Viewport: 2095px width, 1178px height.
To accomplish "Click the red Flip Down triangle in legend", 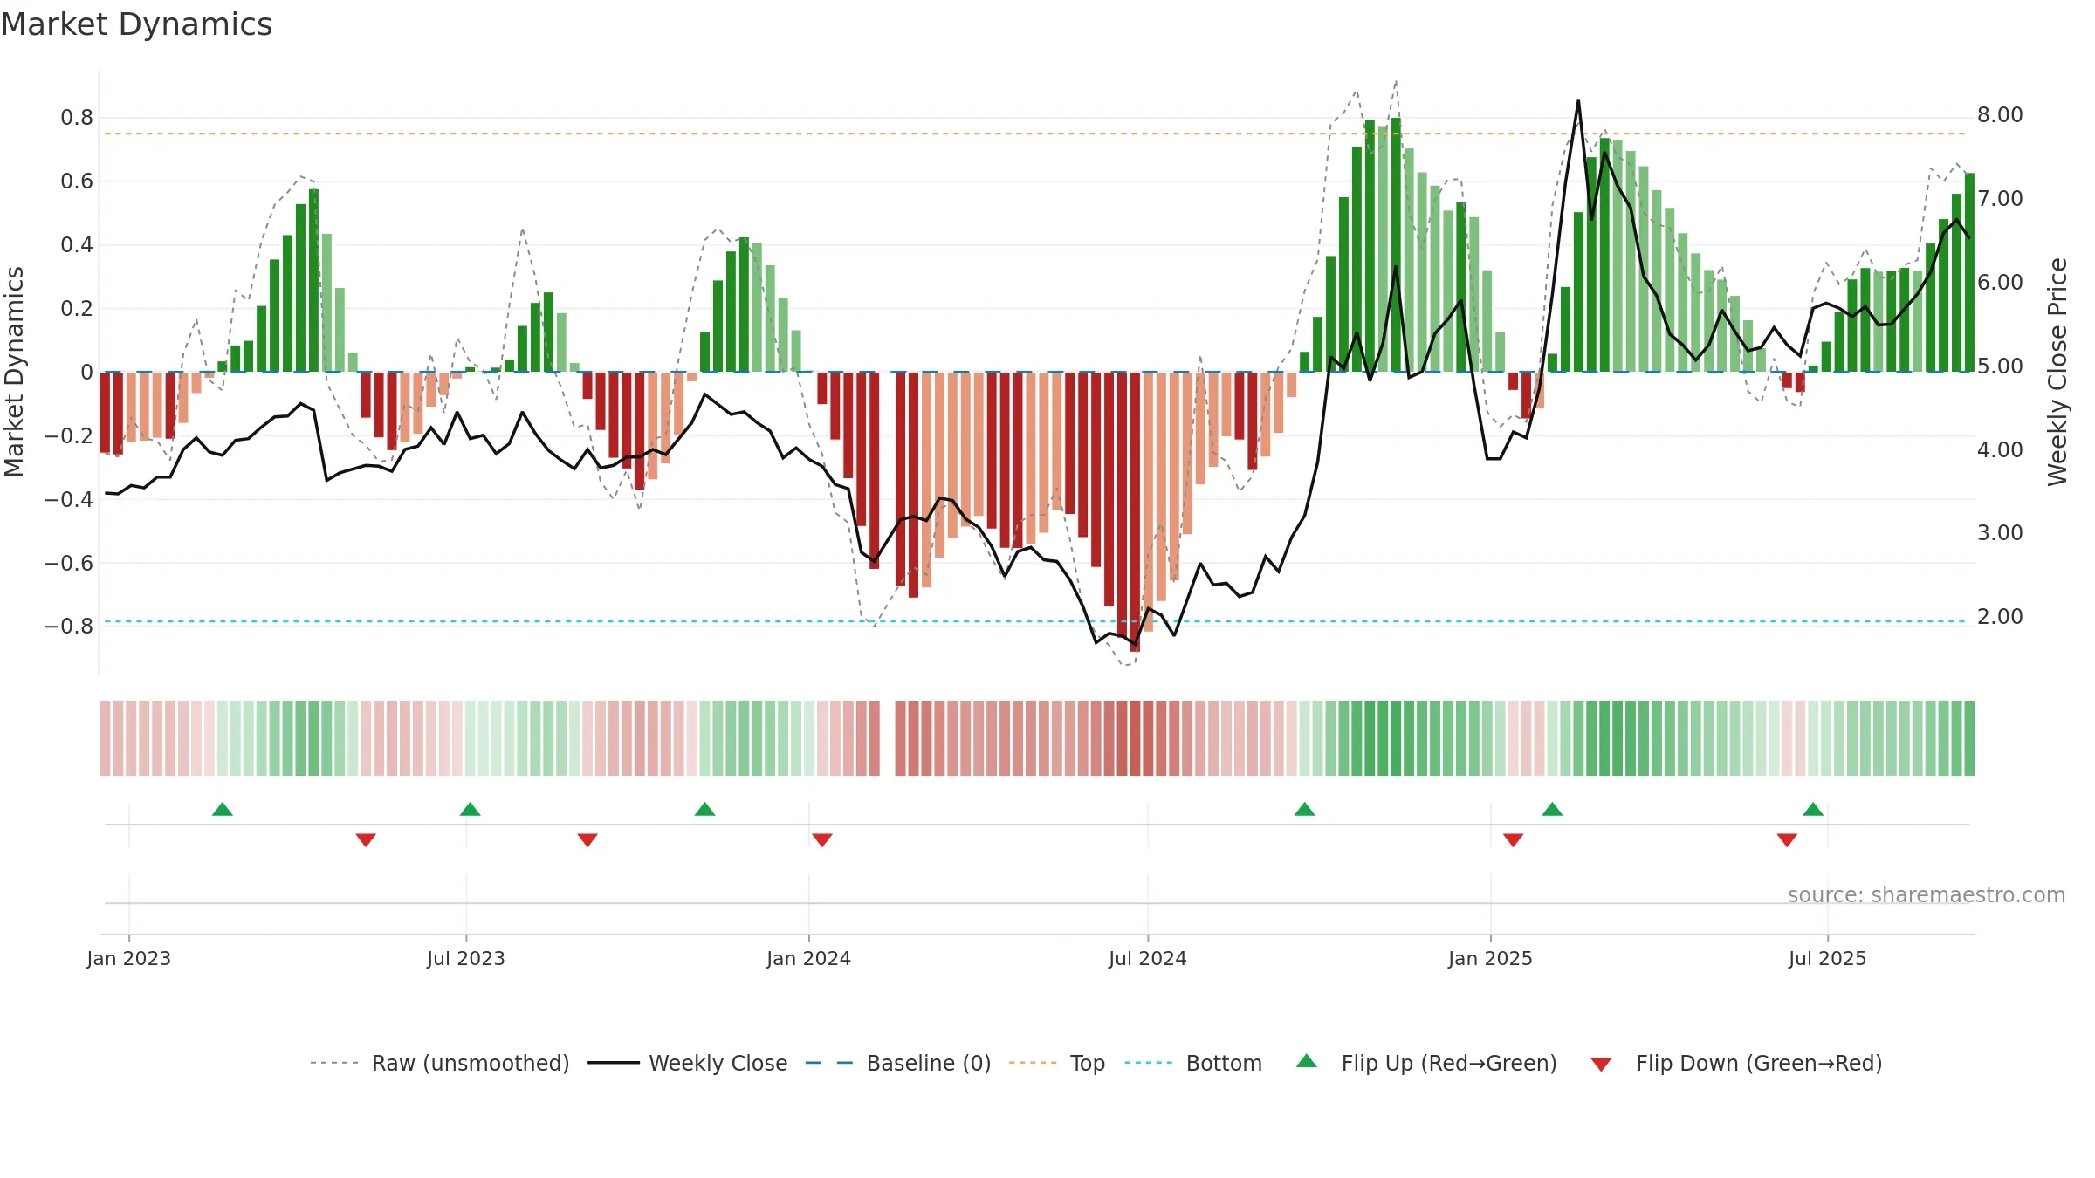I will [x=1601, y=1065].
